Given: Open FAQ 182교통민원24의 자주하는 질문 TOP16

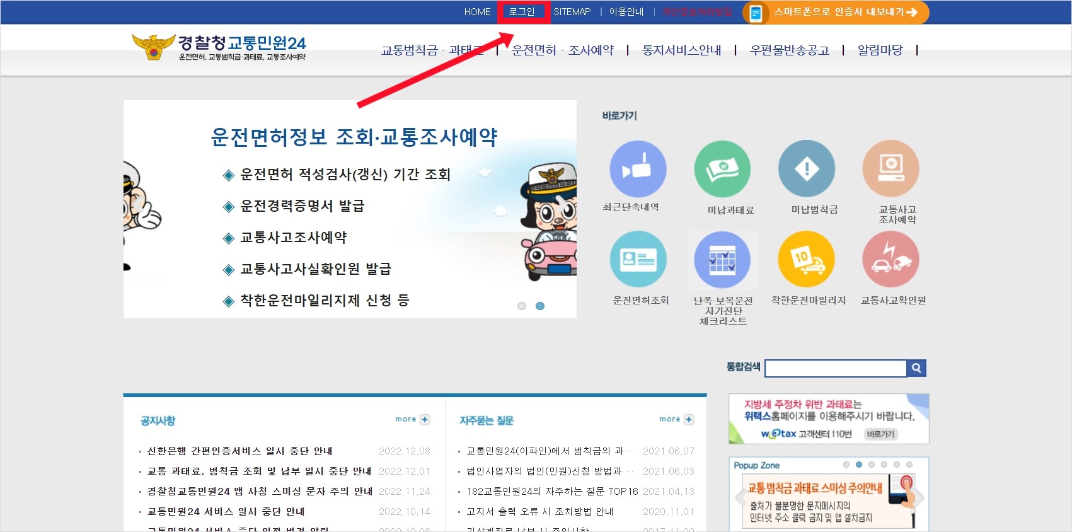Looking at the screenshot, I should (x=552, y=492).
